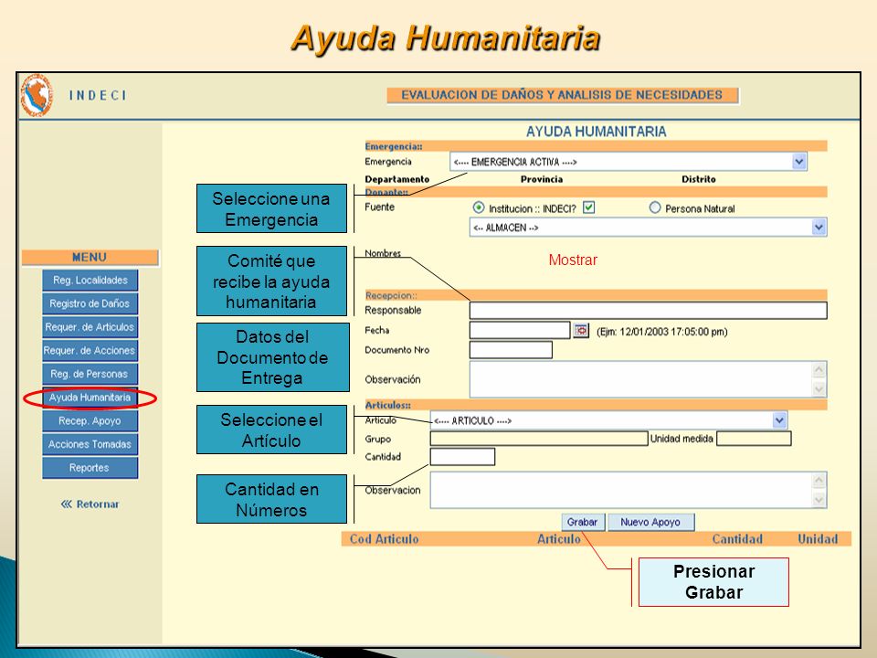877x658 pixels.
Task: Click the Grabar button
Action: (583, 522)
